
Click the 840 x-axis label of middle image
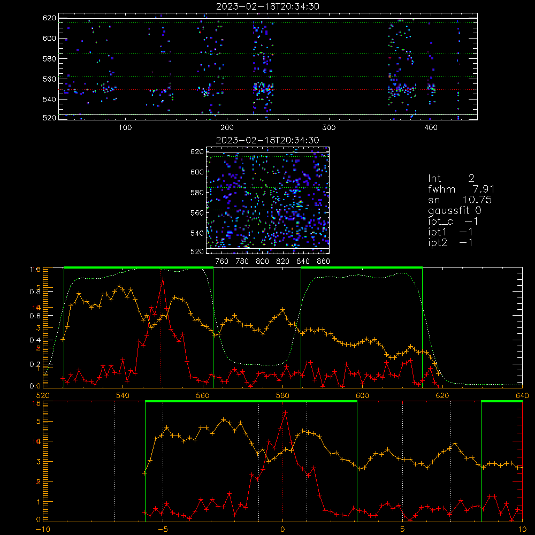click(x=303, y=262)
